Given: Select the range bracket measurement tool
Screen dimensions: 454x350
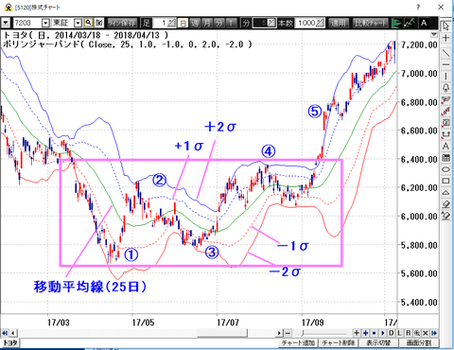Looking at the screenshot, I should tap(445, 134).
